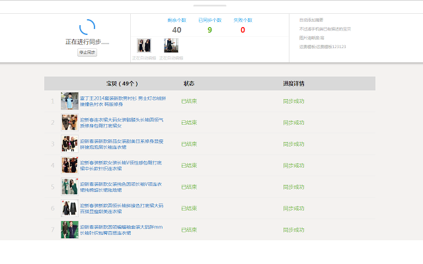The height and width of the screenshot is (264, 423).
Task: Click the 停止同步 stop sync button
Action: [x=87, y=52]
